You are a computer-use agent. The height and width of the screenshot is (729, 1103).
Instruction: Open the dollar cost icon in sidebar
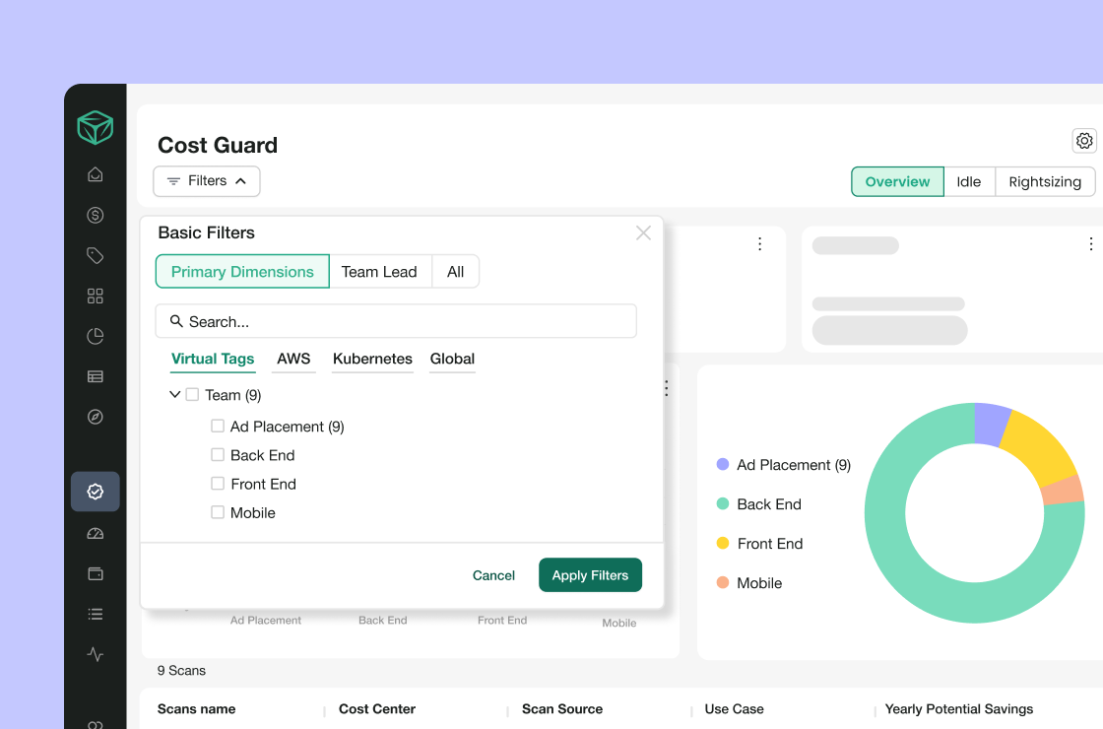(96, 215)
